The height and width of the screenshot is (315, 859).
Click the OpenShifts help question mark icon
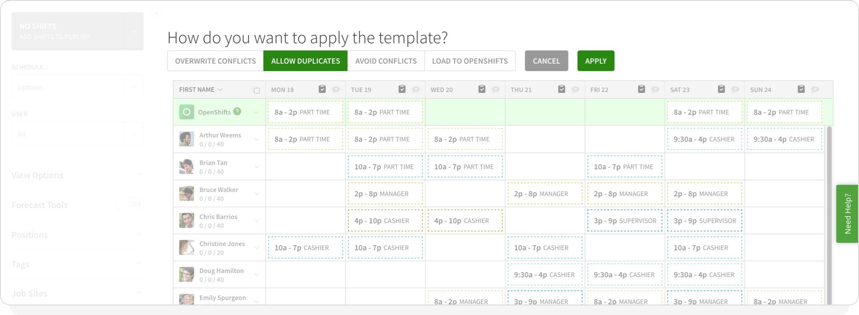(237, 111)
